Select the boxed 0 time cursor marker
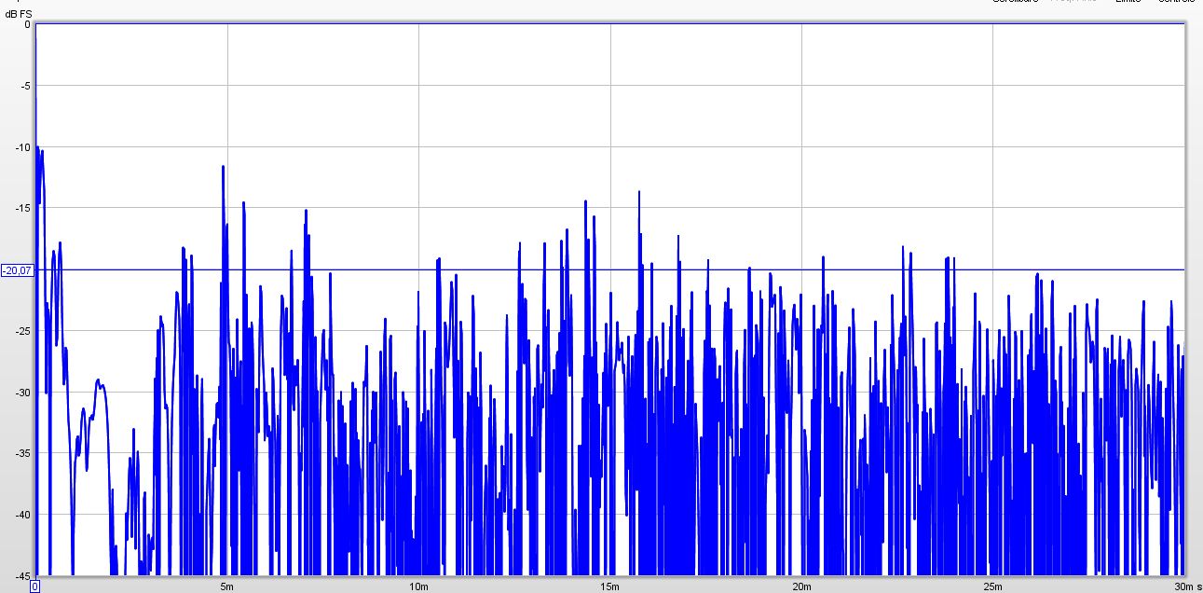 (34, 586)
